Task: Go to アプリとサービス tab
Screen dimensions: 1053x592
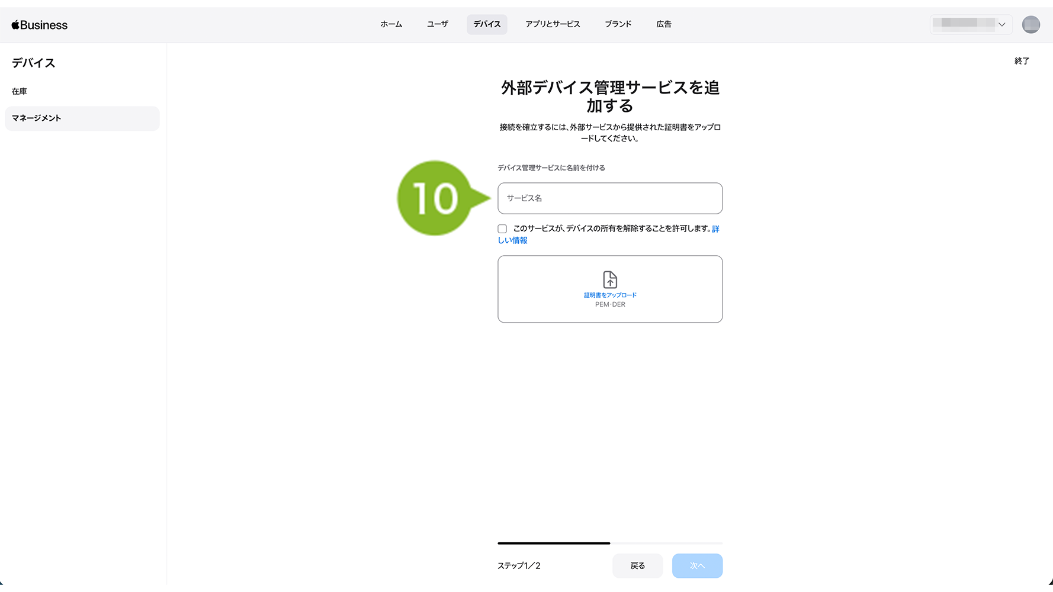Action: point(552,24)
